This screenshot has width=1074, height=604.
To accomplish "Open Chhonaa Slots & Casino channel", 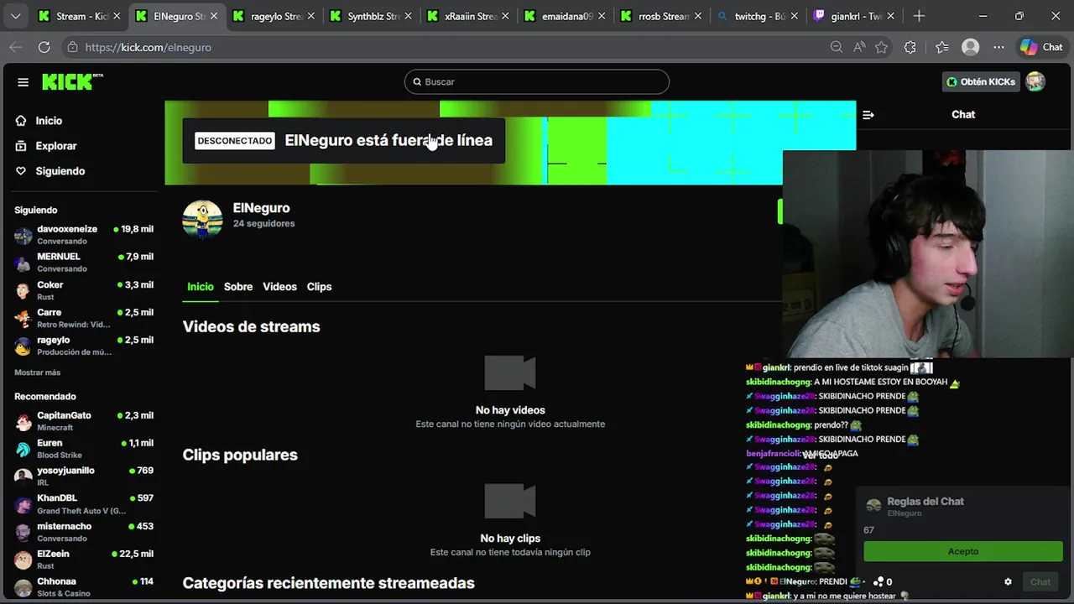I will click(84, 586).
